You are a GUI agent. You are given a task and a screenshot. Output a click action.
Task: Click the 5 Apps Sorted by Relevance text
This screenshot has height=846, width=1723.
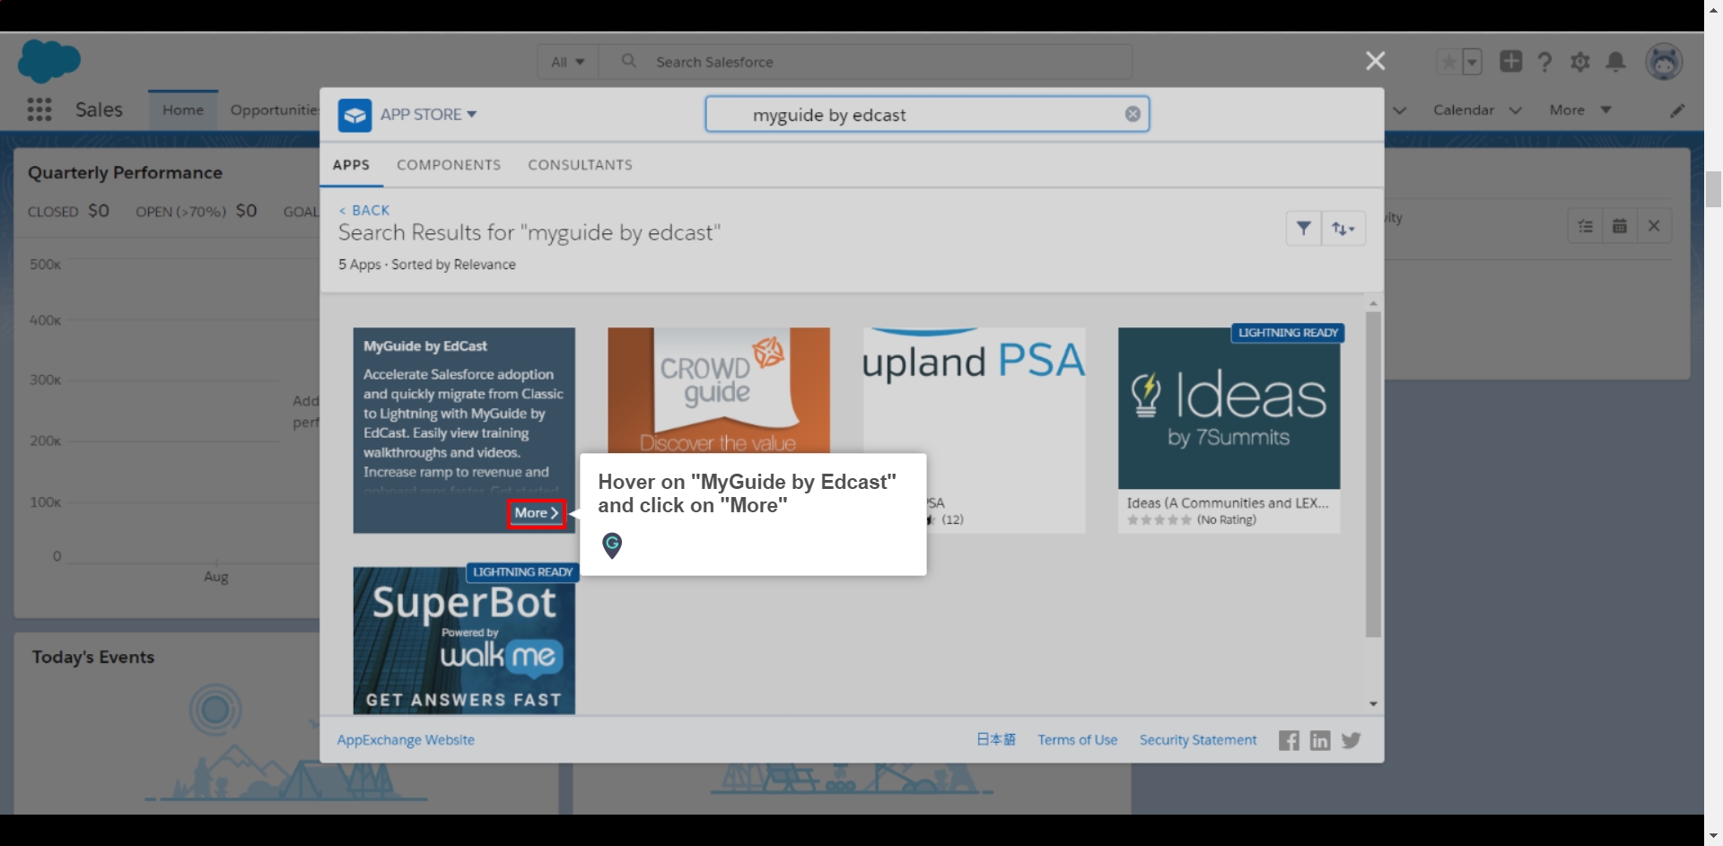[x=427, y=265]
